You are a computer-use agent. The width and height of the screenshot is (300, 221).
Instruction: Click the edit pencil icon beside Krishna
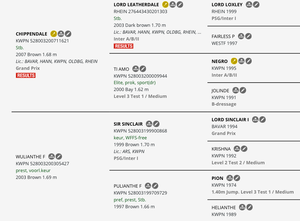click(244, 149)
